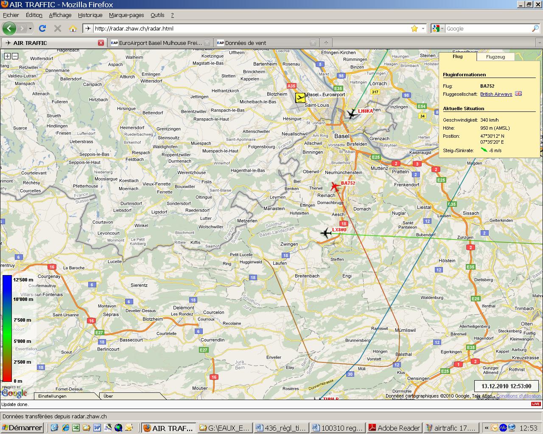Switch to 436_règl_ti Word document taskbar button
The width and height of the screenshot is (543, 434).
coord(282,428)
